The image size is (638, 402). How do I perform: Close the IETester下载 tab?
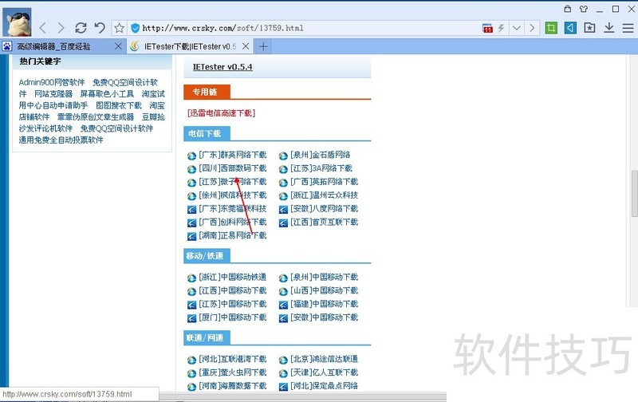(x=246, y=46)
